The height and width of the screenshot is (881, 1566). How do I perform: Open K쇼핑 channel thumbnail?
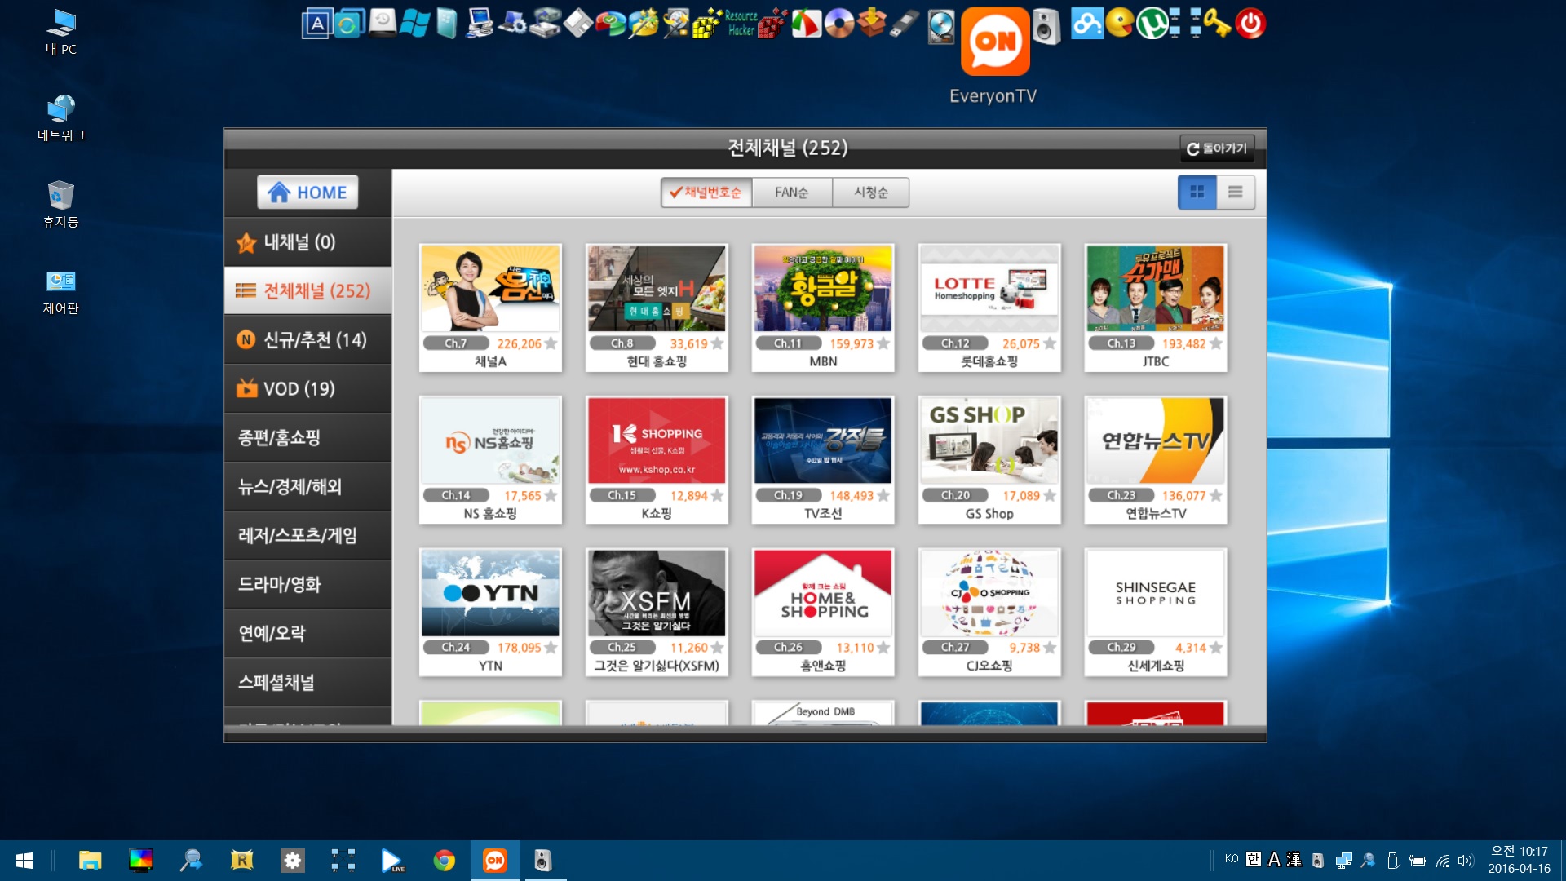[x=657, y=440]
